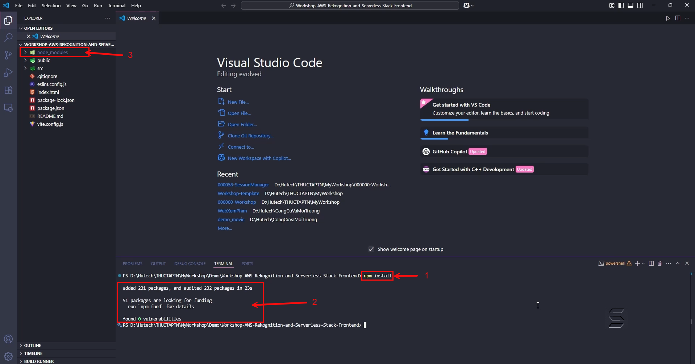The height and width of the screenshot is (364, 695).
Task: Open the Copilot chat icon in title bar
Action: click(467, 5)
